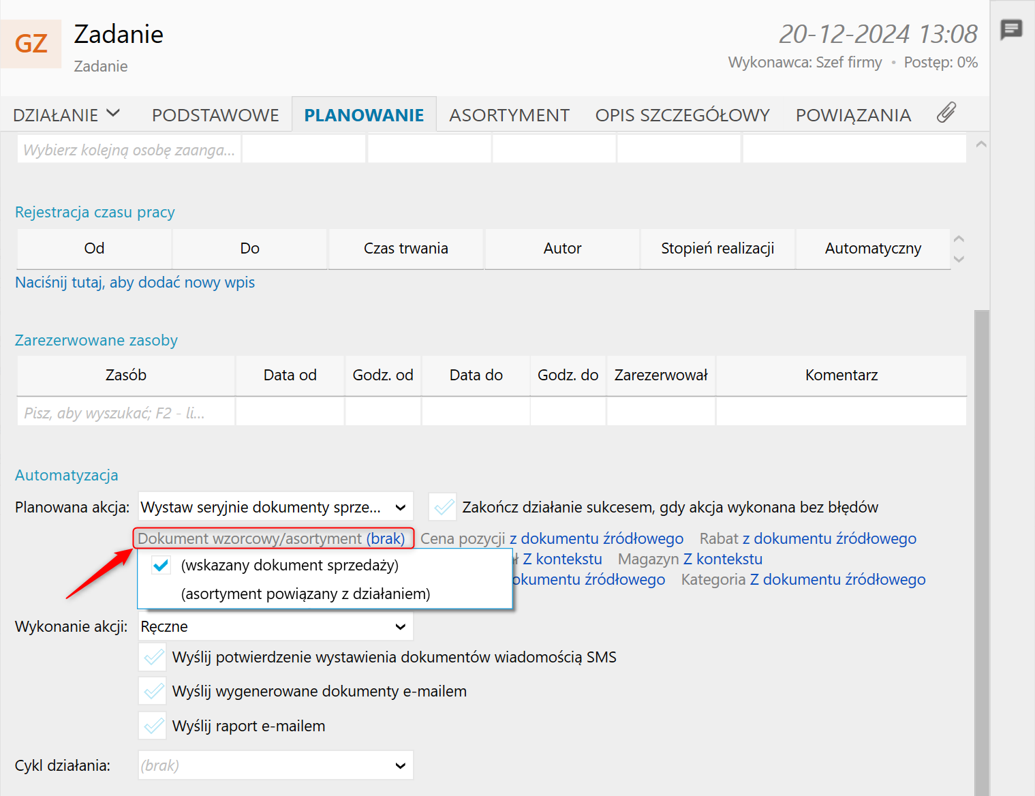Open the POWIĄZANIA tab
The image size is (1035, 796).
point(853,115)
